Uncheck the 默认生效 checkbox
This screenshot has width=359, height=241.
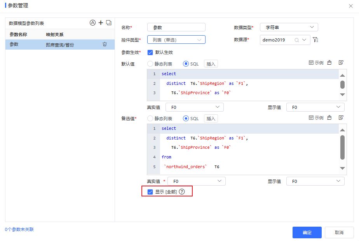pyautogui.click(x=150, y=52)
